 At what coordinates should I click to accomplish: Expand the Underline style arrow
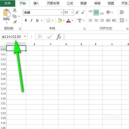42,20
